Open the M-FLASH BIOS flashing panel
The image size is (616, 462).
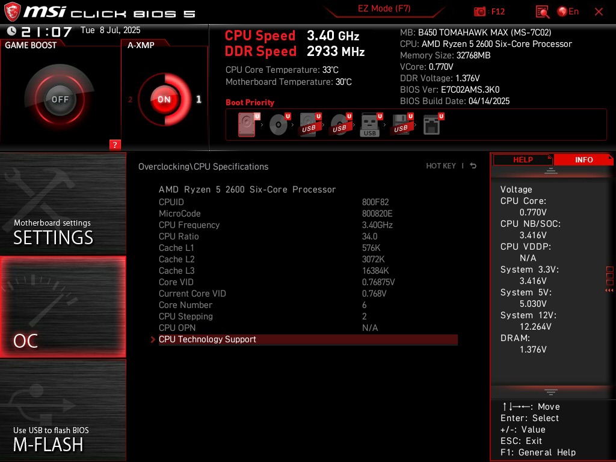click(63, 410)
